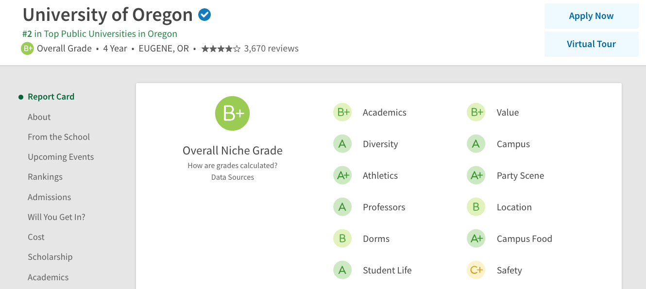Click the A+ Athletics grade badge
Viewport: 646px width, 289px height.
342,176
